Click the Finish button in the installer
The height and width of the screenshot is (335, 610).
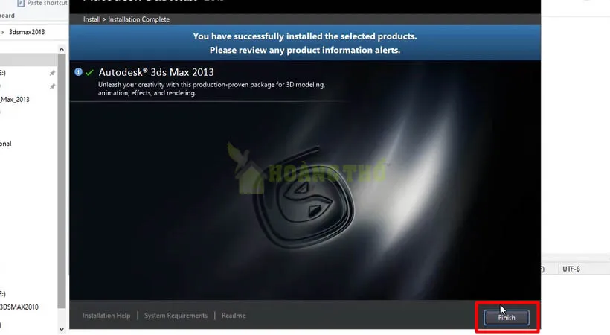click(x=506, y=317)
